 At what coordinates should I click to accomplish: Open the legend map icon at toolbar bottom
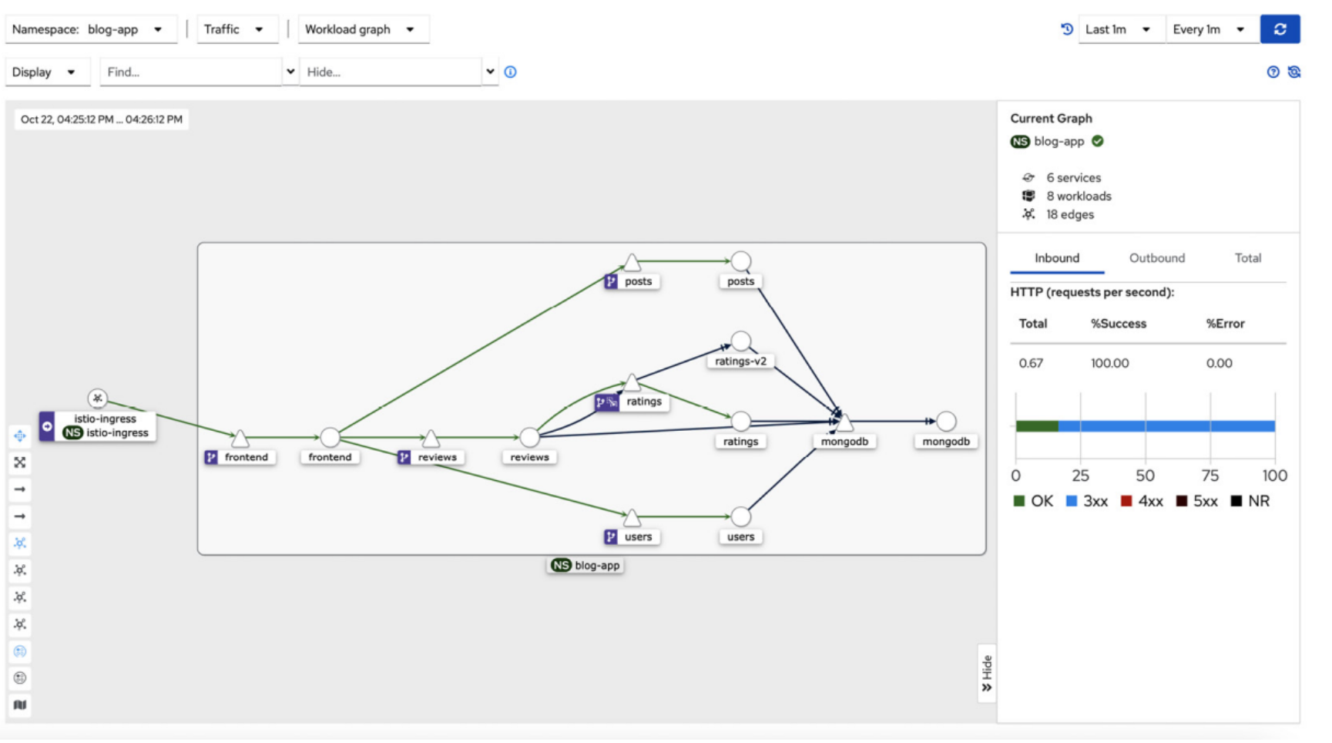(x=20, y=704)
